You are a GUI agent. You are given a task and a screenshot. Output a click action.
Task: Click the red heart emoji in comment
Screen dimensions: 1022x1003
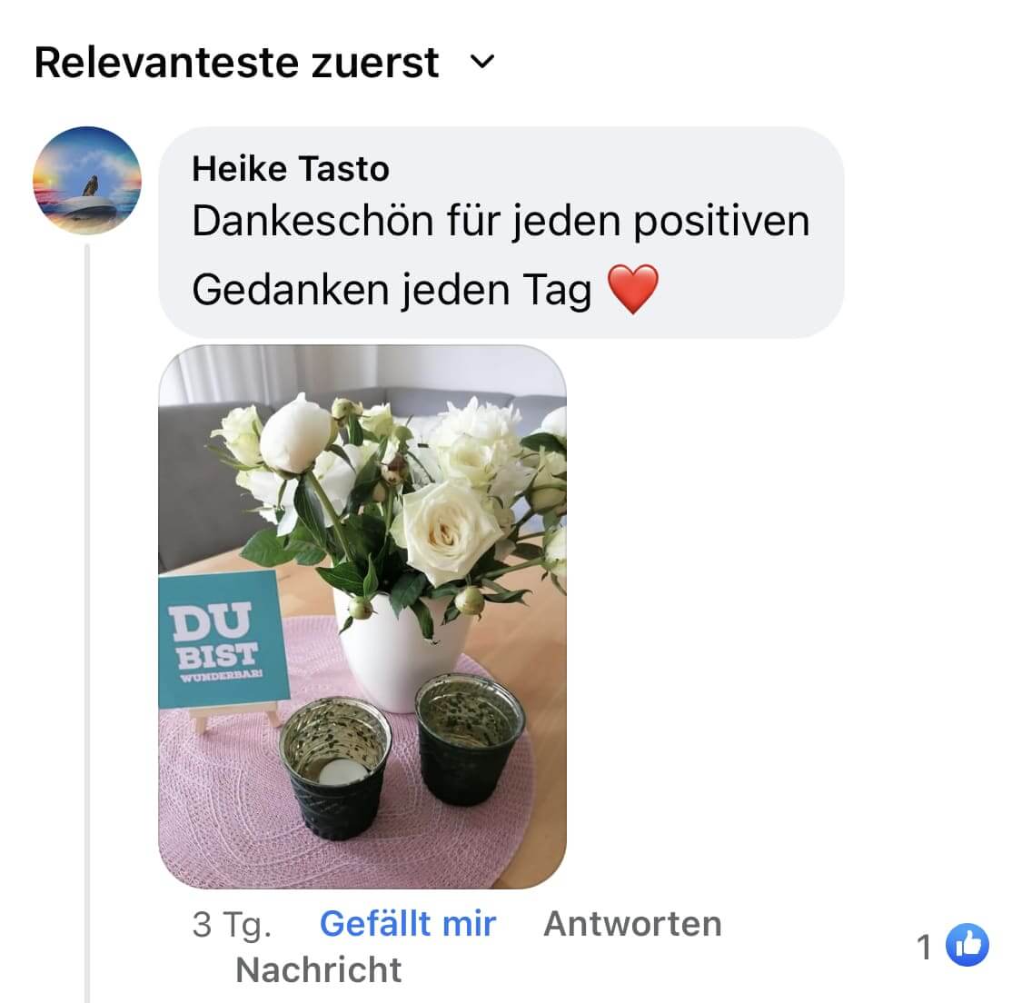[x=633, y=290]
